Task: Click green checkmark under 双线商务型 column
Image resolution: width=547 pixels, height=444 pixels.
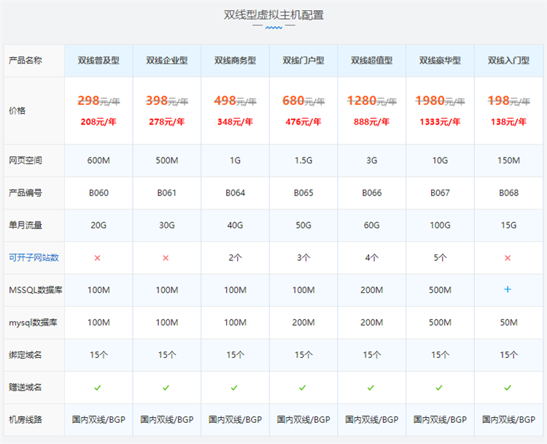Action: [235, 387]
